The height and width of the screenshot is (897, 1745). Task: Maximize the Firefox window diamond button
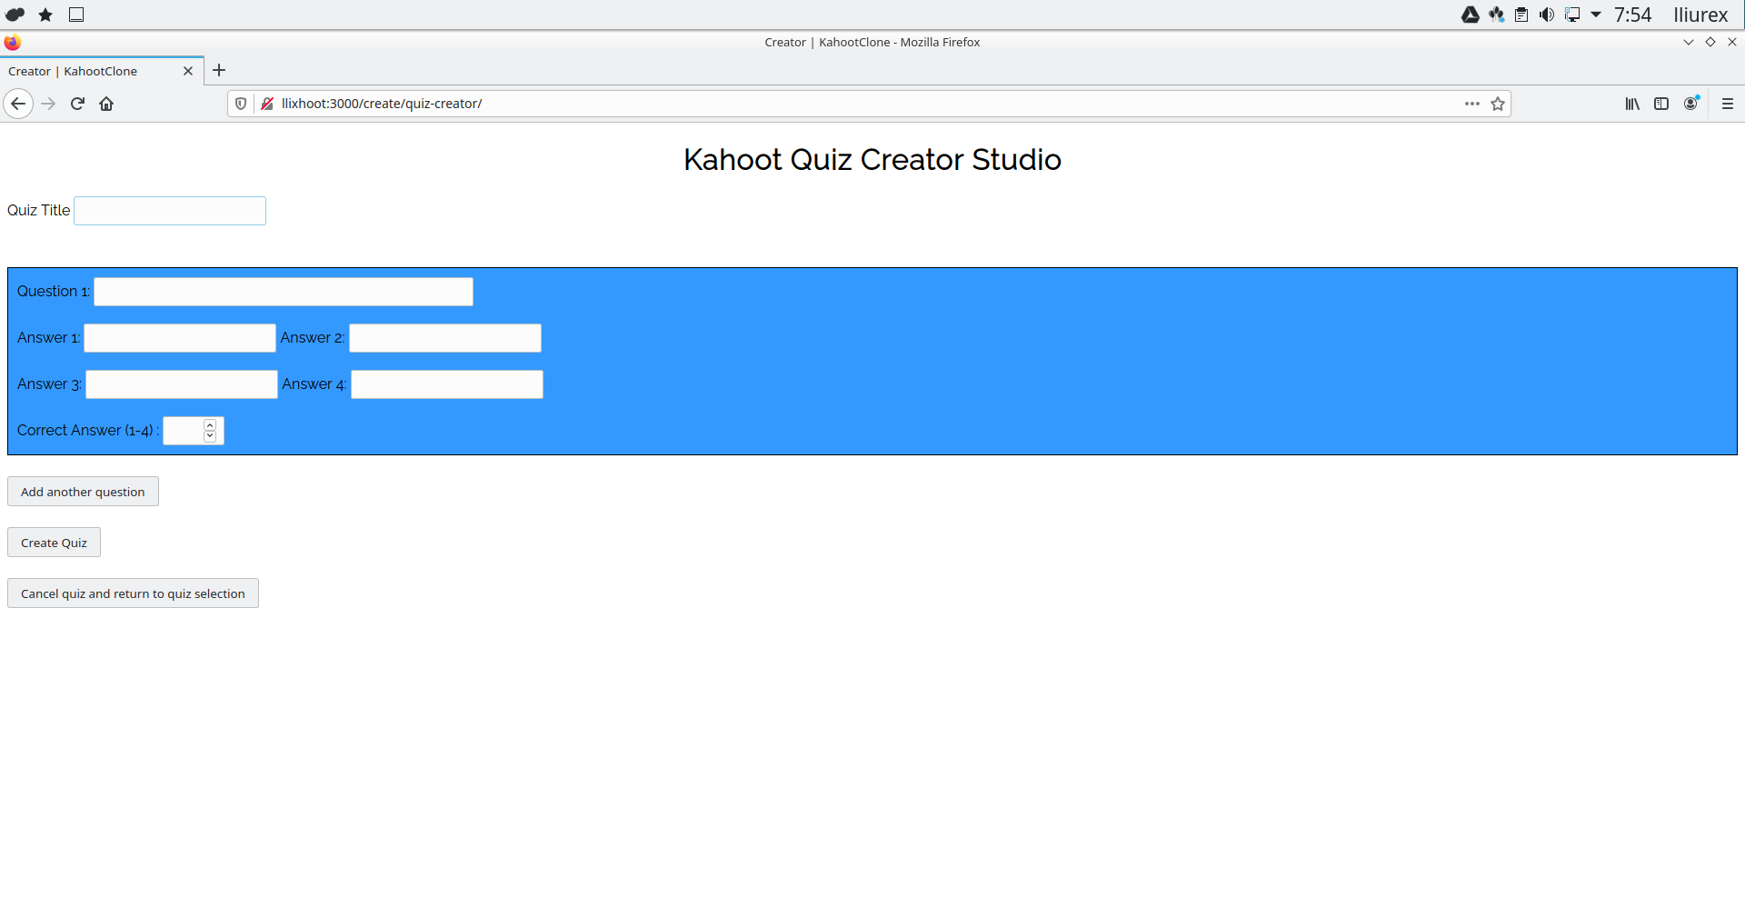[x=1710, y=42]
